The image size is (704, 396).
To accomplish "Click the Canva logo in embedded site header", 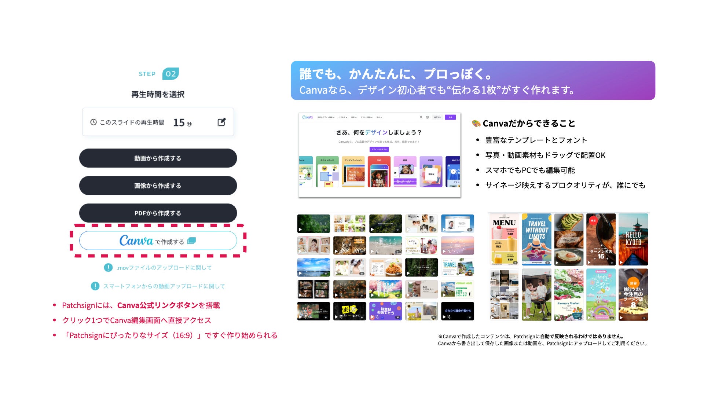I will coord(308,117).
